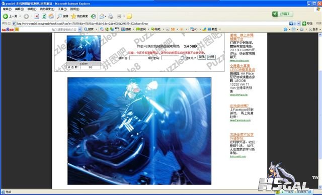Click the yellow note icon in toolbar

[129, 16]
